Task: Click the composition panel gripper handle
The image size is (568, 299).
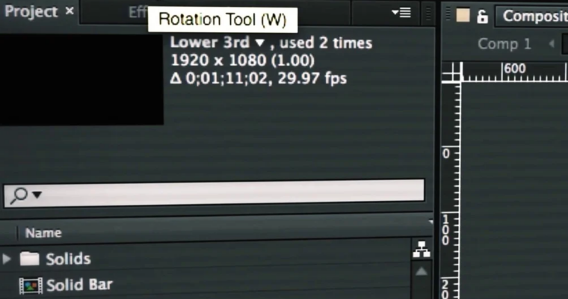Action: coord(448,14)
